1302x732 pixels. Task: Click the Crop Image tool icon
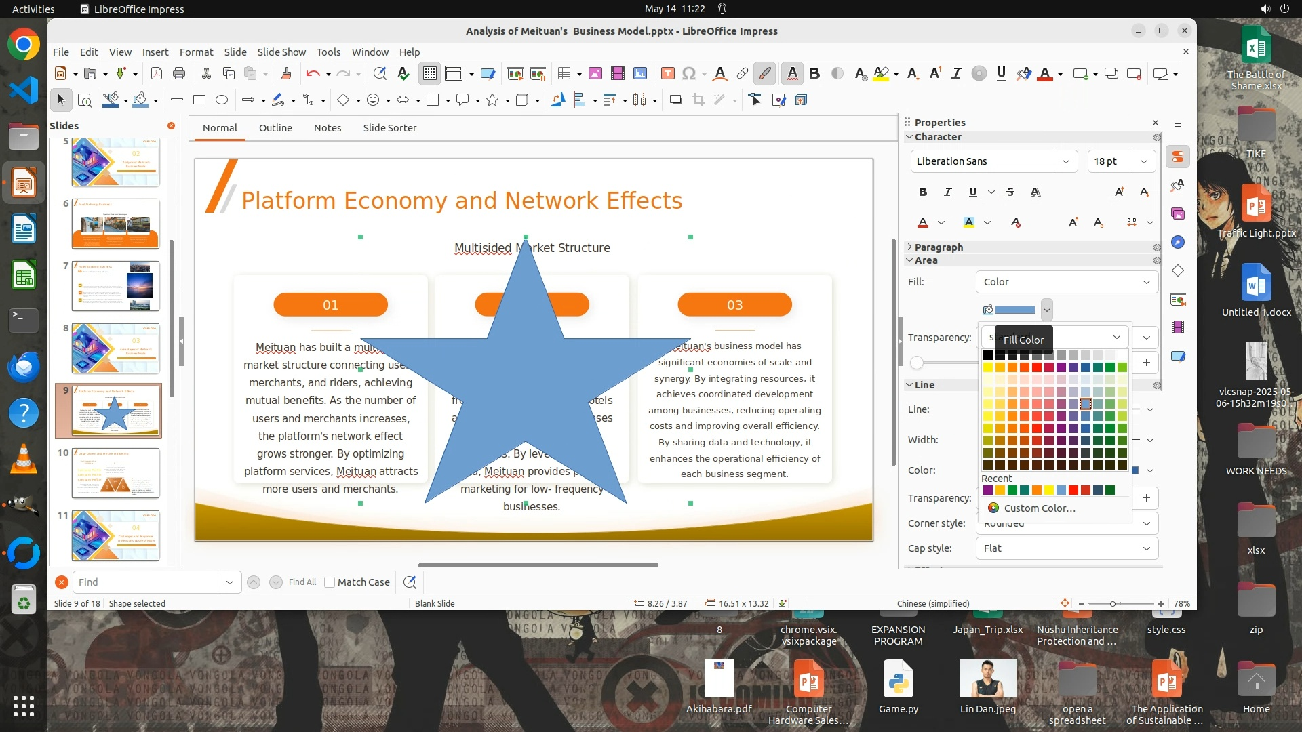click(x=698, y=100)
